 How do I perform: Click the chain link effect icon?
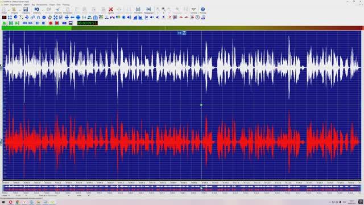tap(32, 18)
